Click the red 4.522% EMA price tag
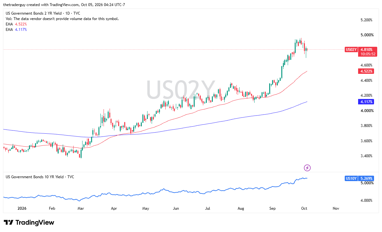382x232 pixels. point(366,71)
